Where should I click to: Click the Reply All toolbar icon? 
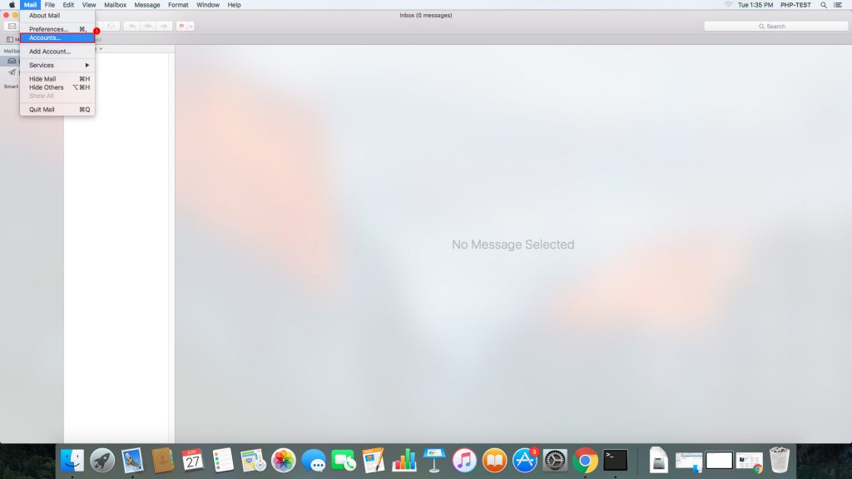point(148,26)
